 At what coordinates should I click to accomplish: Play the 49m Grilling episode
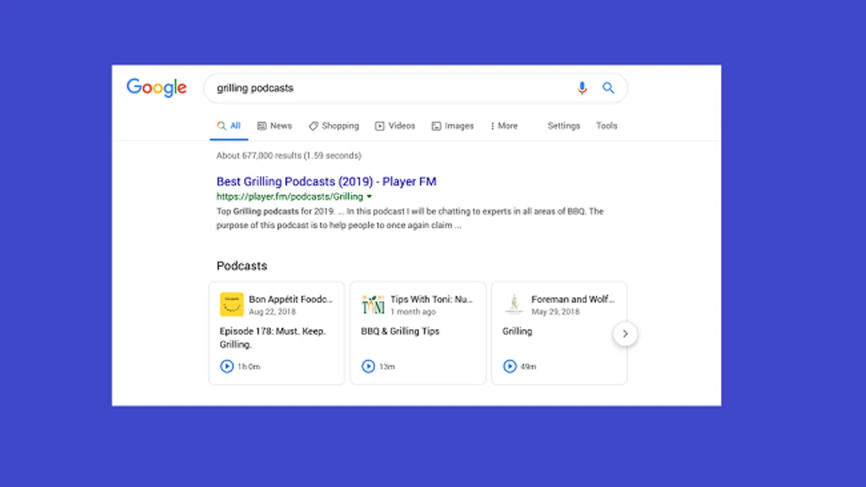tap(509, 367)
